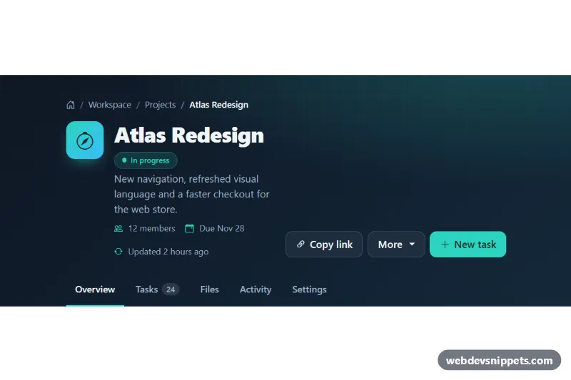Select the 12 members text
This screenshot has height=380, width=571.
tap(151, 228)
